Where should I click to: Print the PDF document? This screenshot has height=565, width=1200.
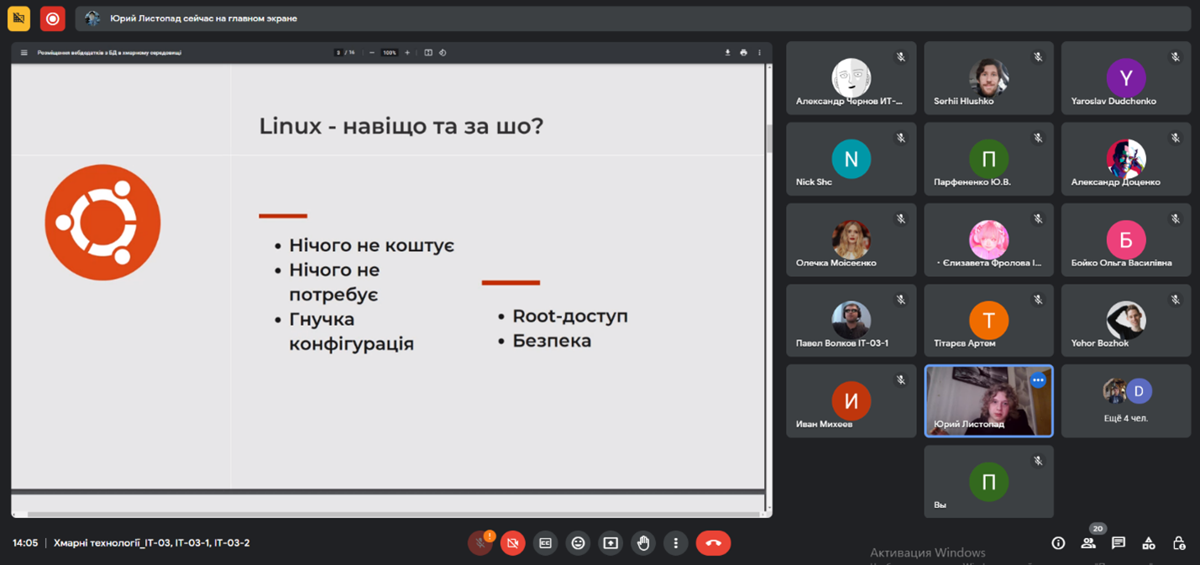click(743, 53)
